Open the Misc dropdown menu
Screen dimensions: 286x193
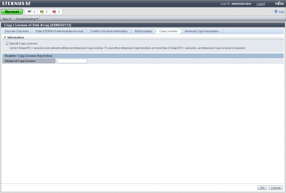[x=7, y=19]
